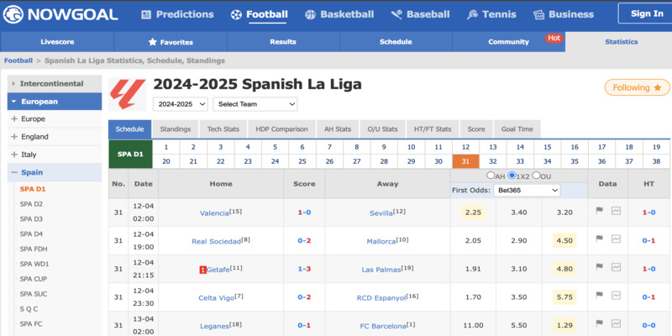
Task: Open the Bet365 odds provider dropdown
Action: pos(528,191)
